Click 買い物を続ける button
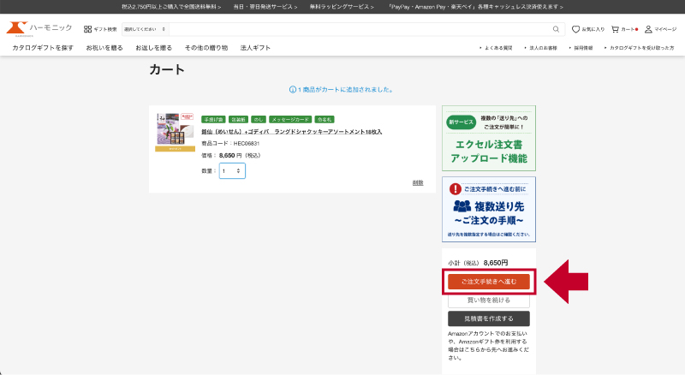Screen dimensions: 685x375 coord(488,300)
